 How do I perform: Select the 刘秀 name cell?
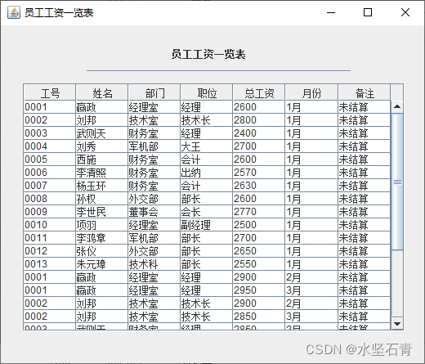(x=102, y=146)
